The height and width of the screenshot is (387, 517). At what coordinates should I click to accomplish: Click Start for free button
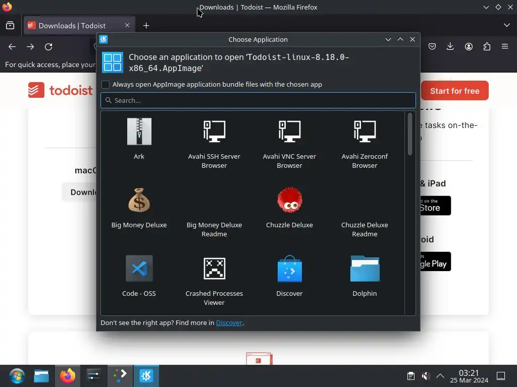coord(455,91)
